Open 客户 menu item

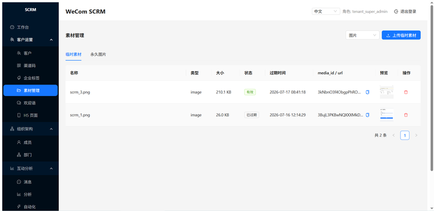pyautogui.click(x=30, y=53)
